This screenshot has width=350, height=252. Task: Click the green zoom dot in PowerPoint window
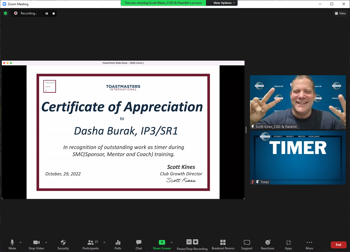pos(11,63)
